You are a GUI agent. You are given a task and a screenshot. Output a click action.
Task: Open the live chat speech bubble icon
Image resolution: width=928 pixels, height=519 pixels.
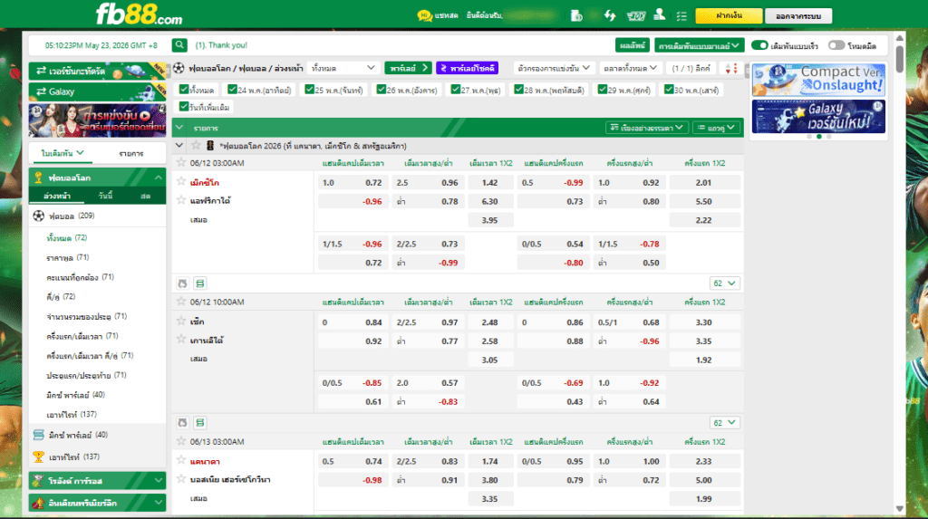pos(424,16)
